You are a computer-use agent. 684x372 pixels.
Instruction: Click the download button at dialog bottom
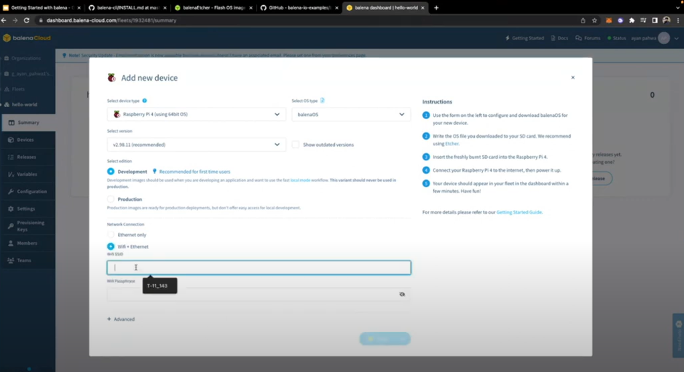pyautogui.click(x=385, y=339)
